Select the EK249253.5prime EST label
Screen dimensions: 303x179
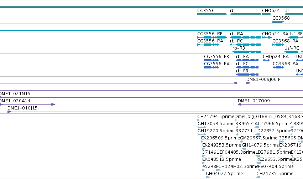pos(221,145)
